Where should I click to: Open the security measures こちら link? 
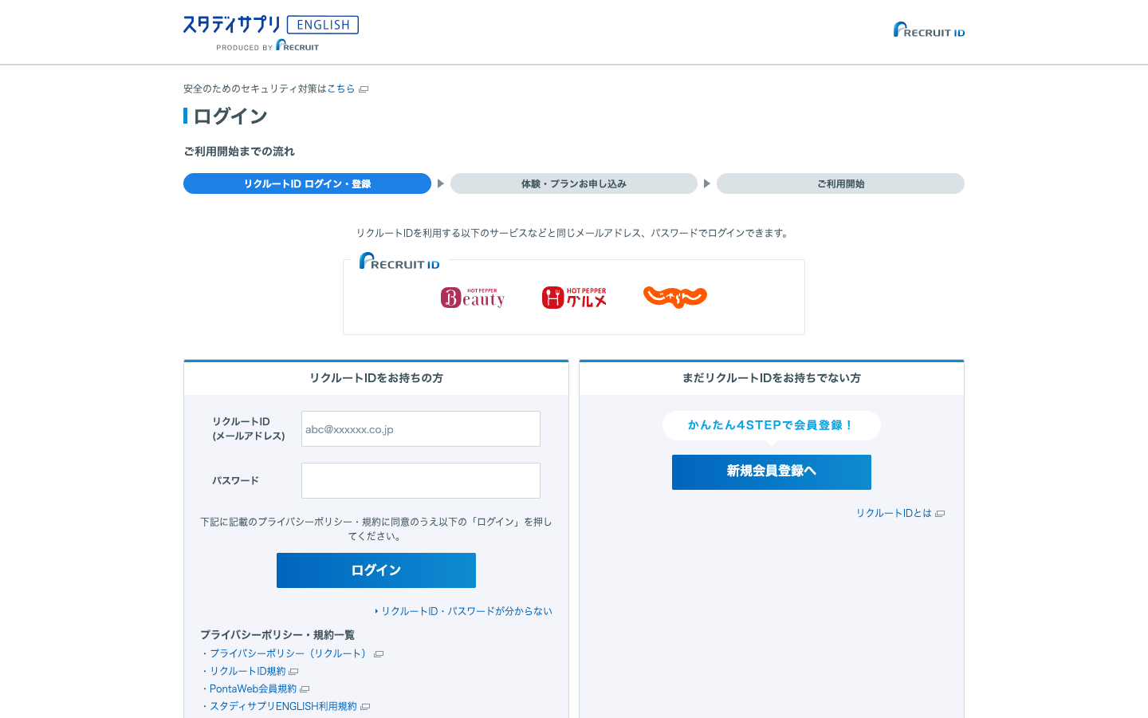340,89
